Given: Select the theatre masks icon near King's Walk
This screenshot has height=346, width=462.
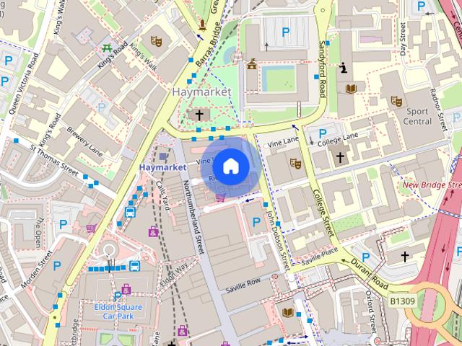Looking at the screenshot, I should [157, 41].
